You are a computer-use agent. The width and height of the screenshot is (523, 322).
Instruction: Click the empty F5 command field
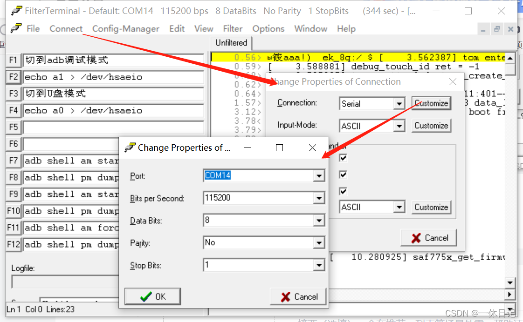coord(113,127)
